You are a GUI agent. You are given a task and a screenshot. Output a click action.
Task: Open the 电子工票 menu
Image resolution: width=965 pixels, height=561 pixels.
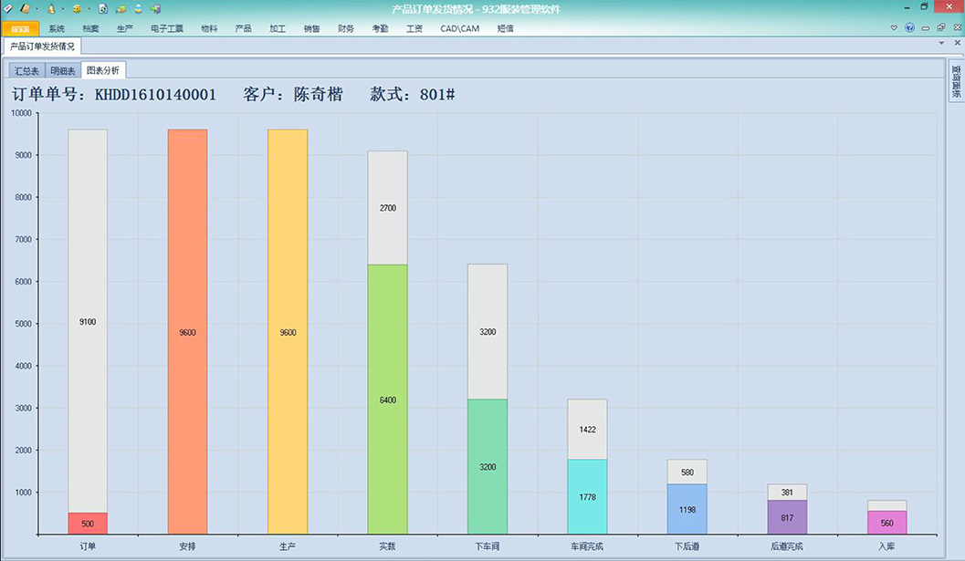pos(167,28)
